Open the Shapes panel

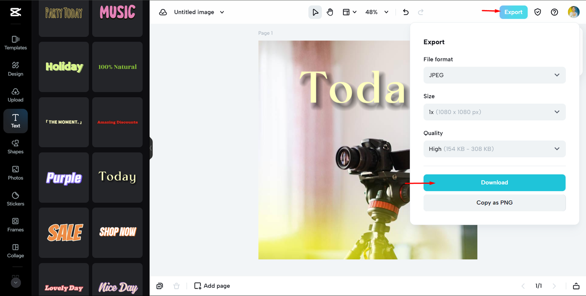point(16,146)
